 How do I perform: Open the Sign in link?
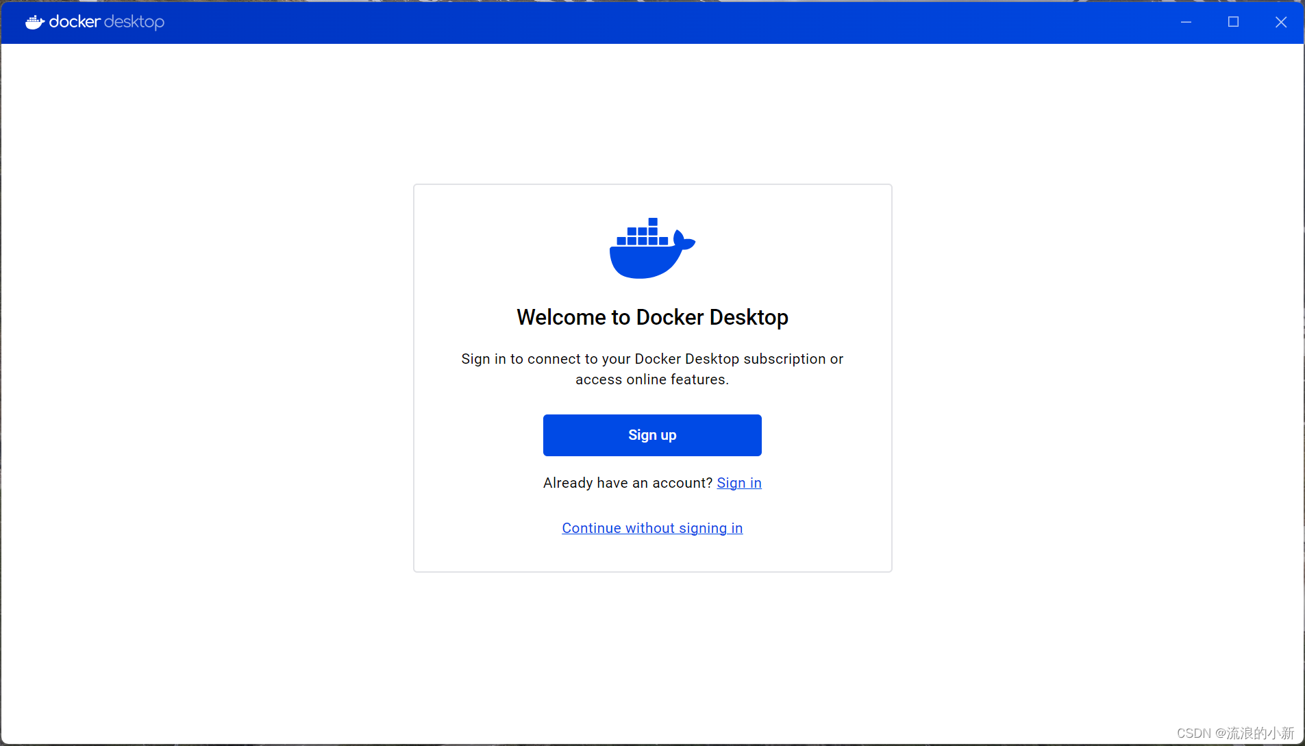point(738,483)
